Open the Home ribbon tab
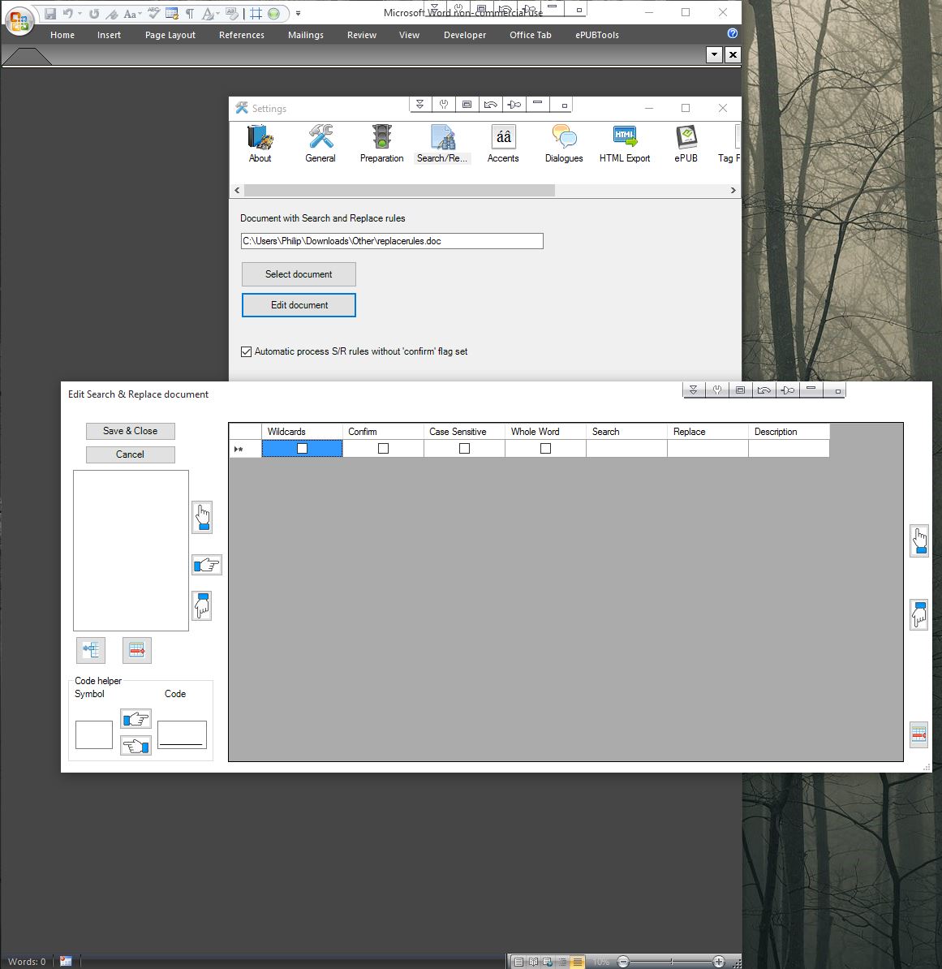Viewport: 942px width, 969px height. point(62,35)
